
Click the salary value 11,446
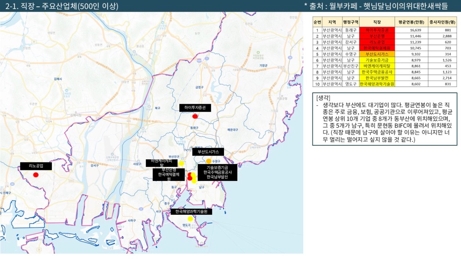416,36
